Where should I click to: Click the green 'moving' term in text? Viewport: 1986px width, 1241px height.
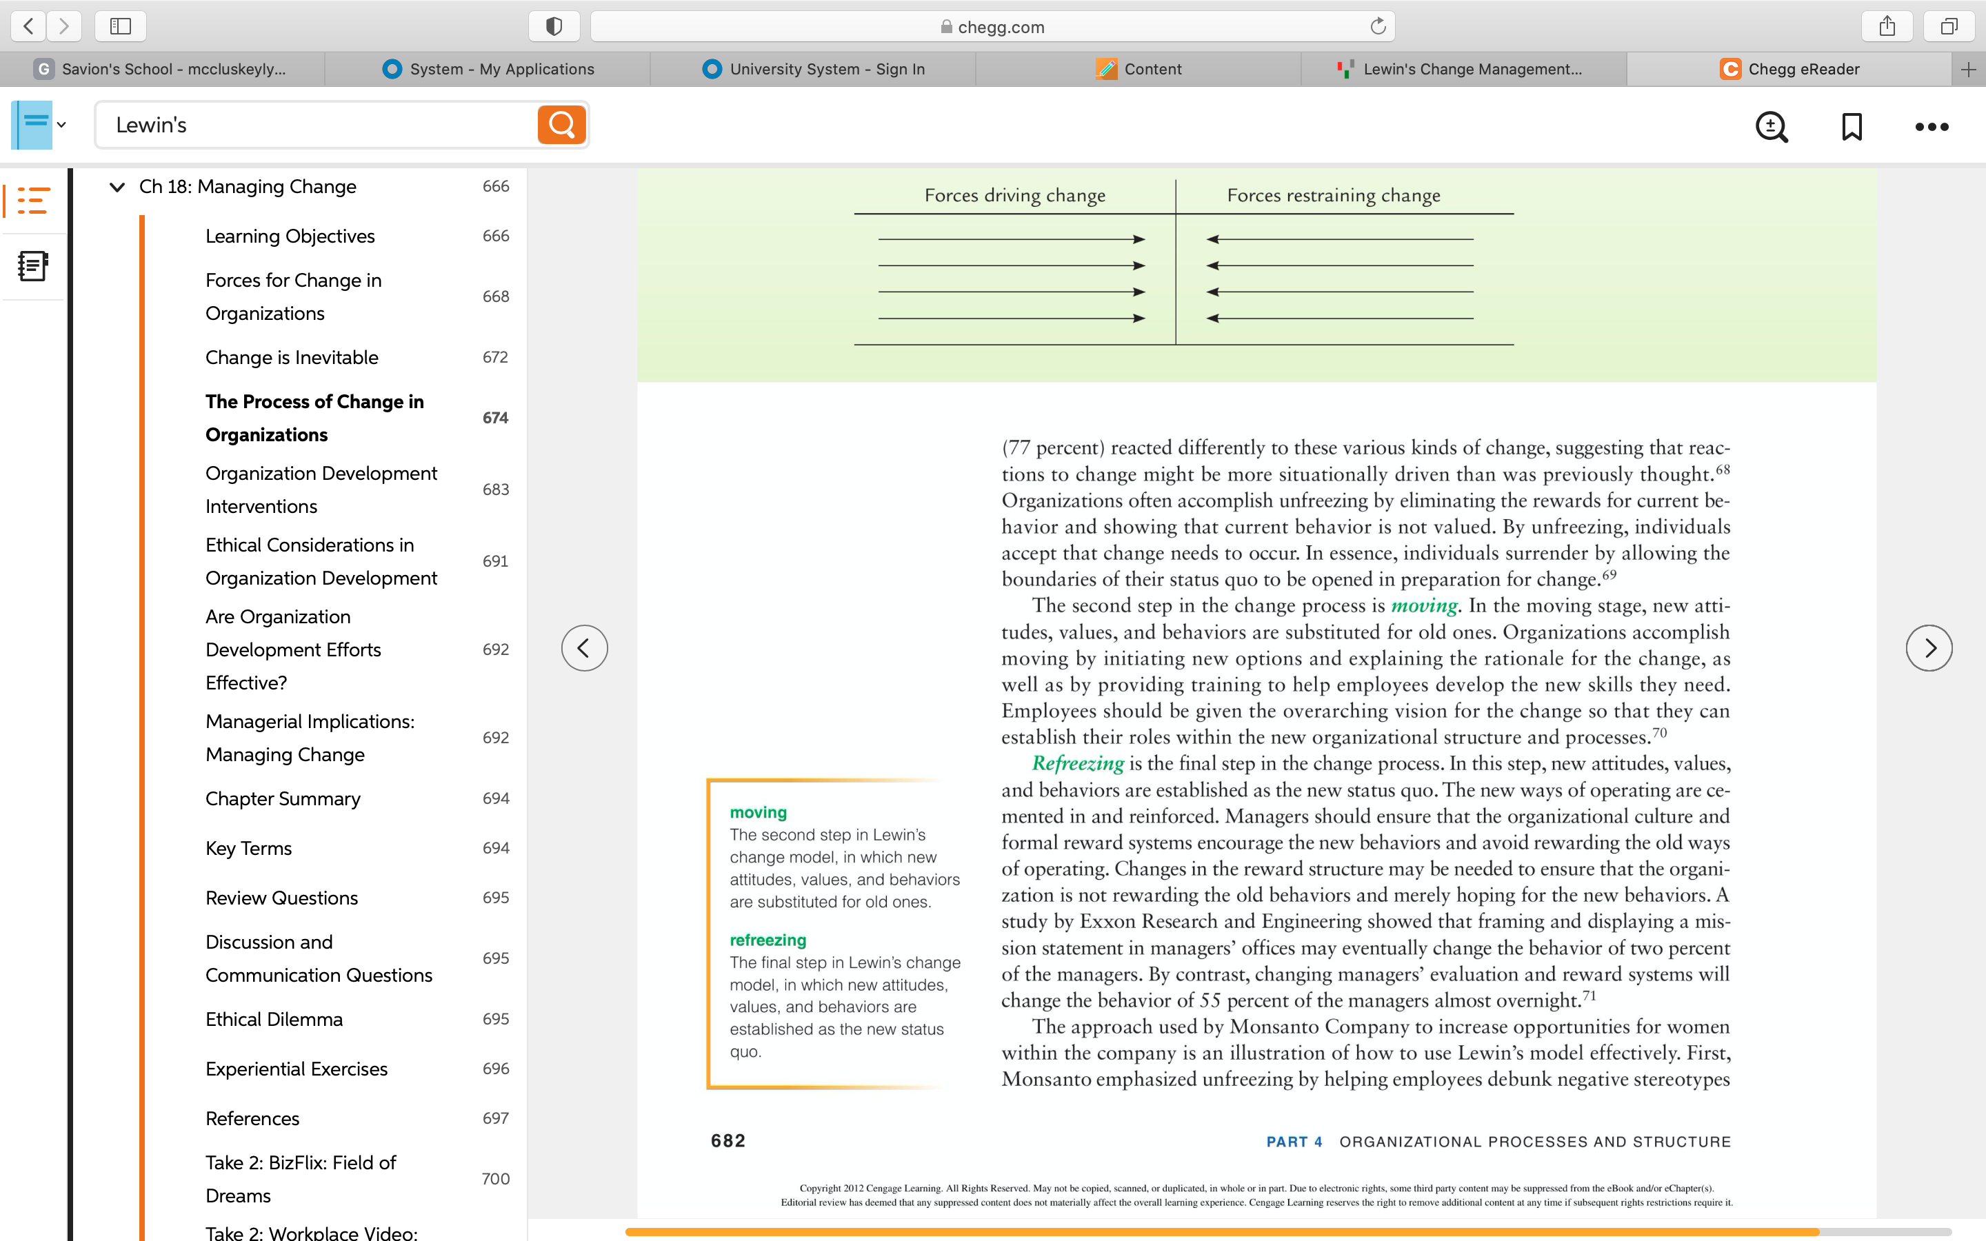click(x=1424, y=606)
